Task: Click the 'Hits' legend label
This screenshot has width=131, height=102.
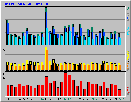Action: 128,10
